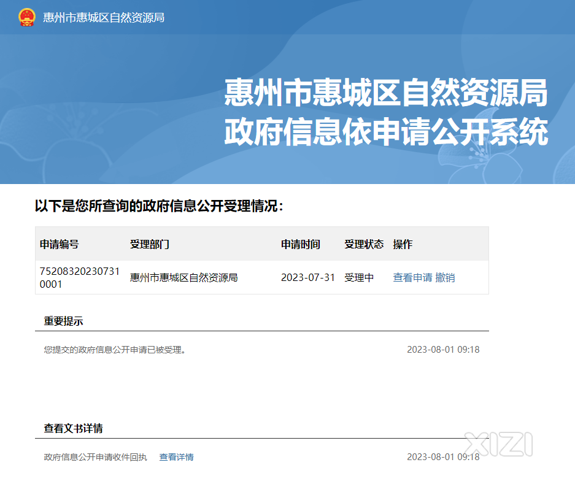The height and width of the screenshot is (492, 575).
Task: Click the 受理状态 column header
Action: (364, 244)
